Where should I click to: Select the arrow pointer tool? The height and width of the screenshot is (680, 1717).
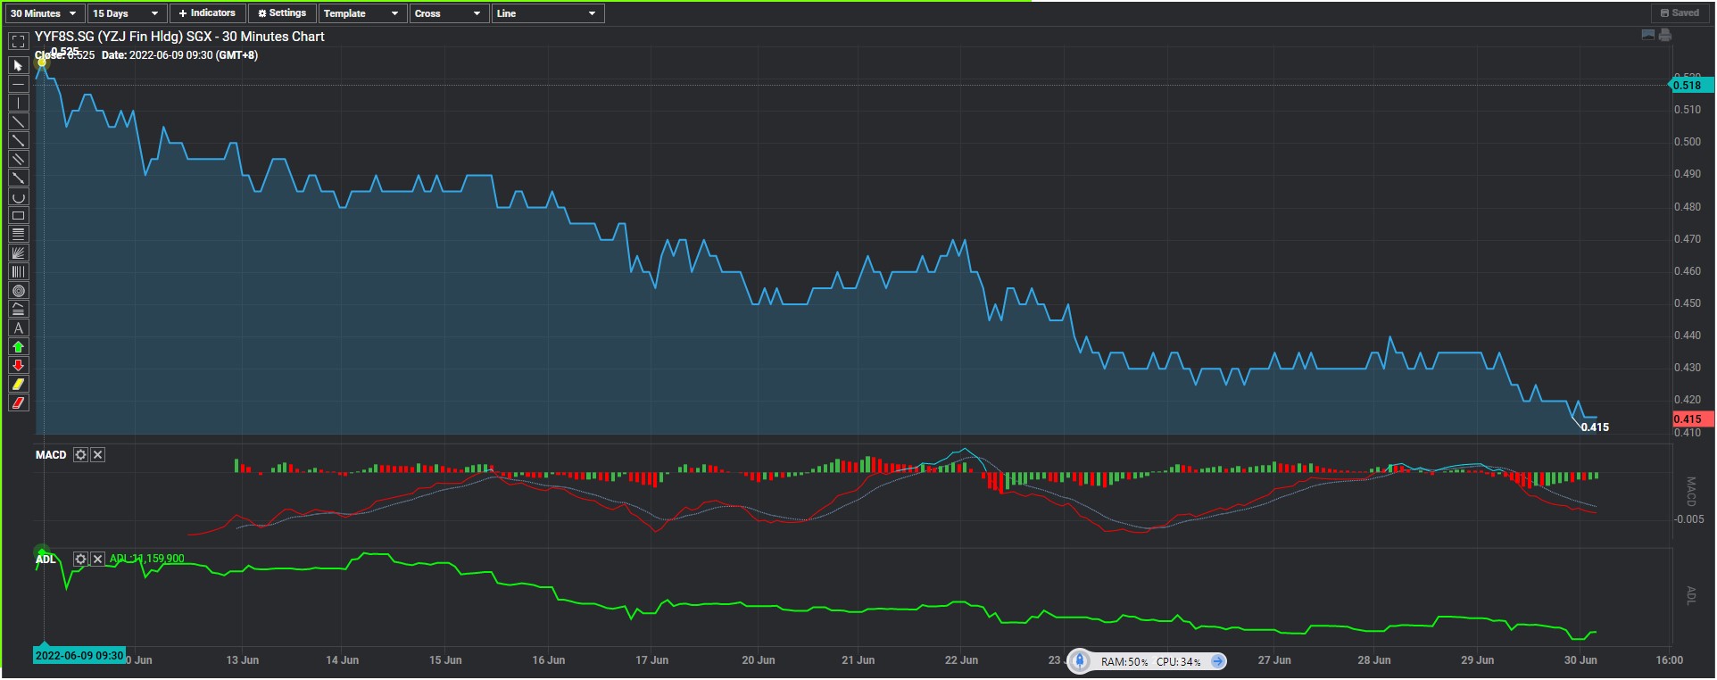18,66
